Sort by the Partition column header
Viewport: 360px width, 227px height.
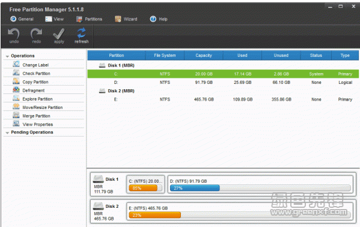coord(117,55)
